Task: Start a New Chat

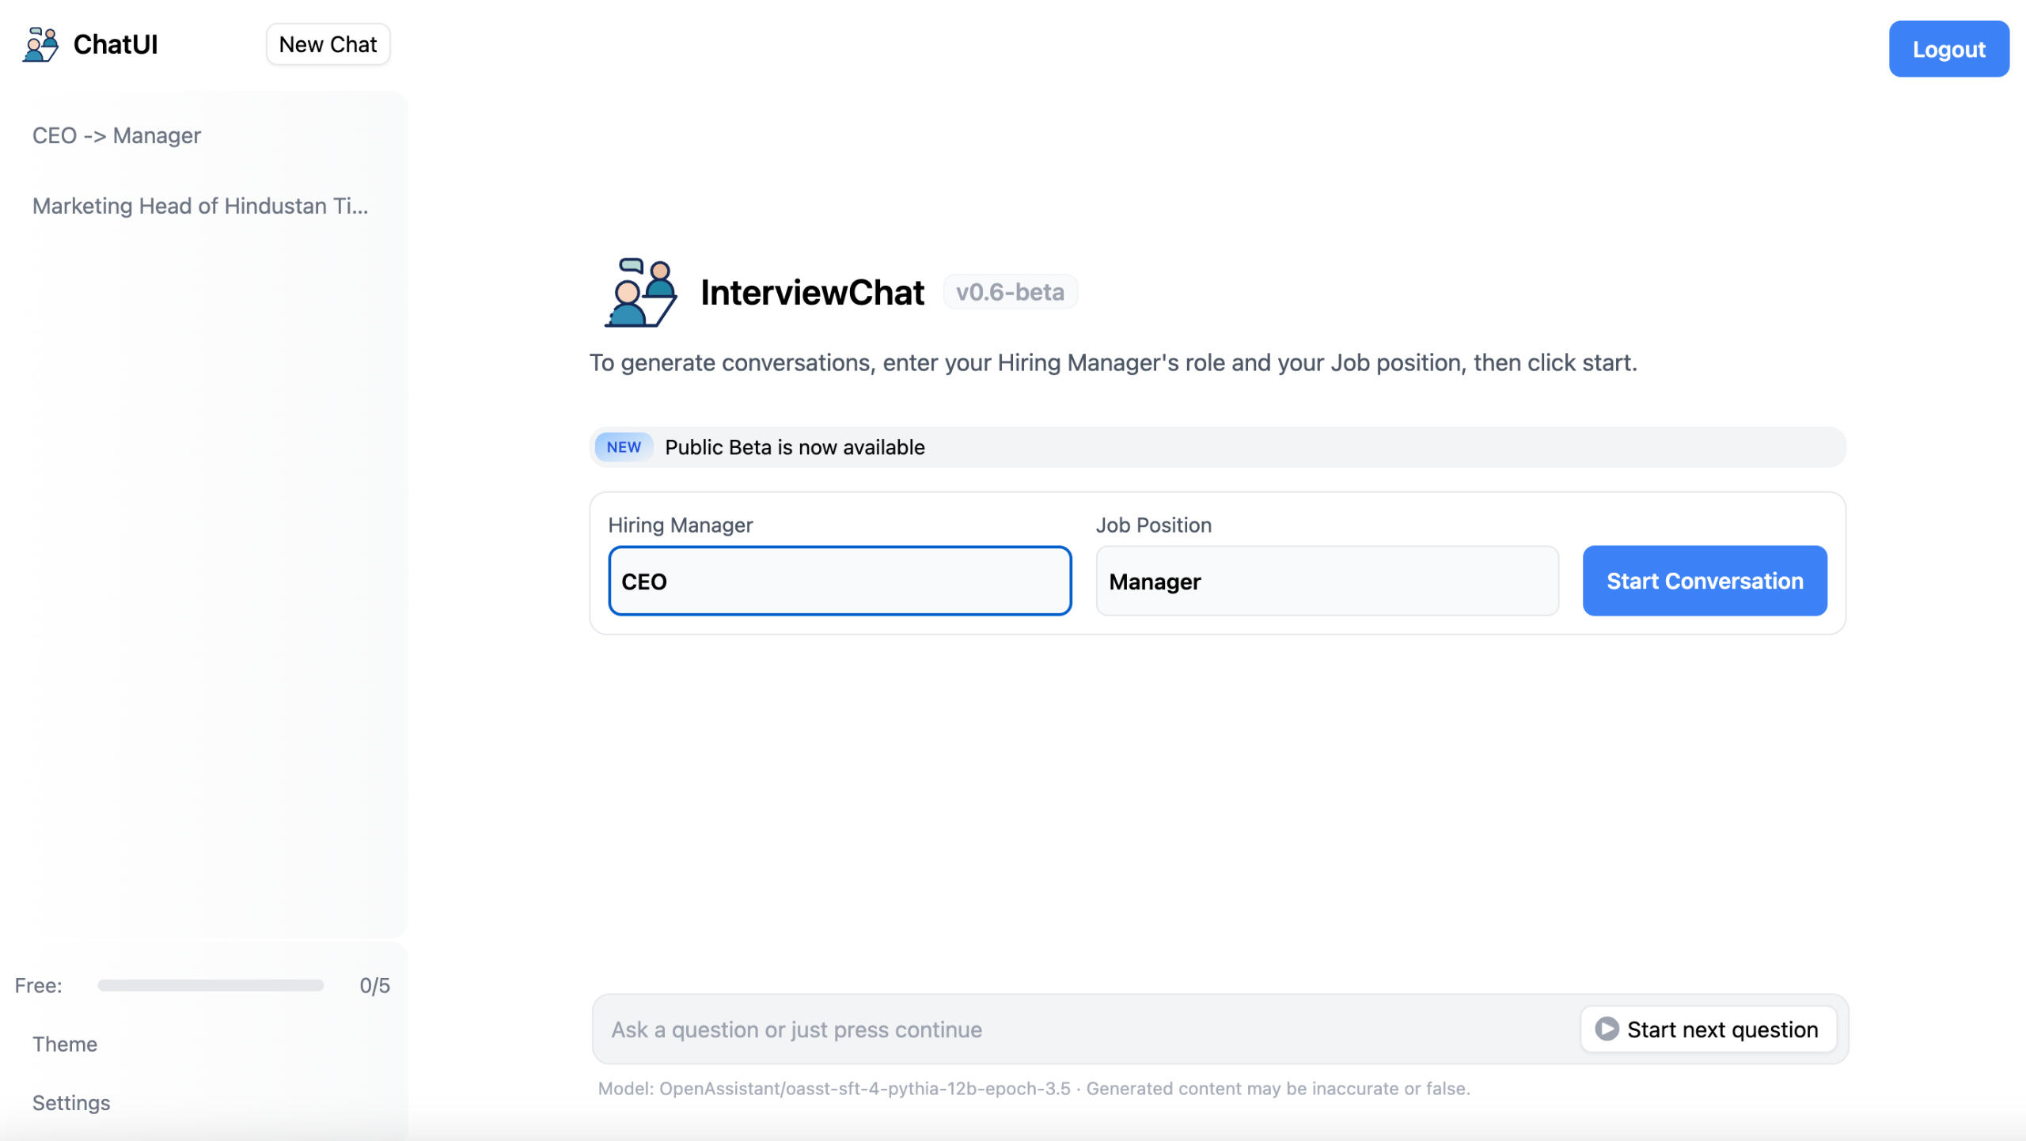Action: tap(328, 44)
